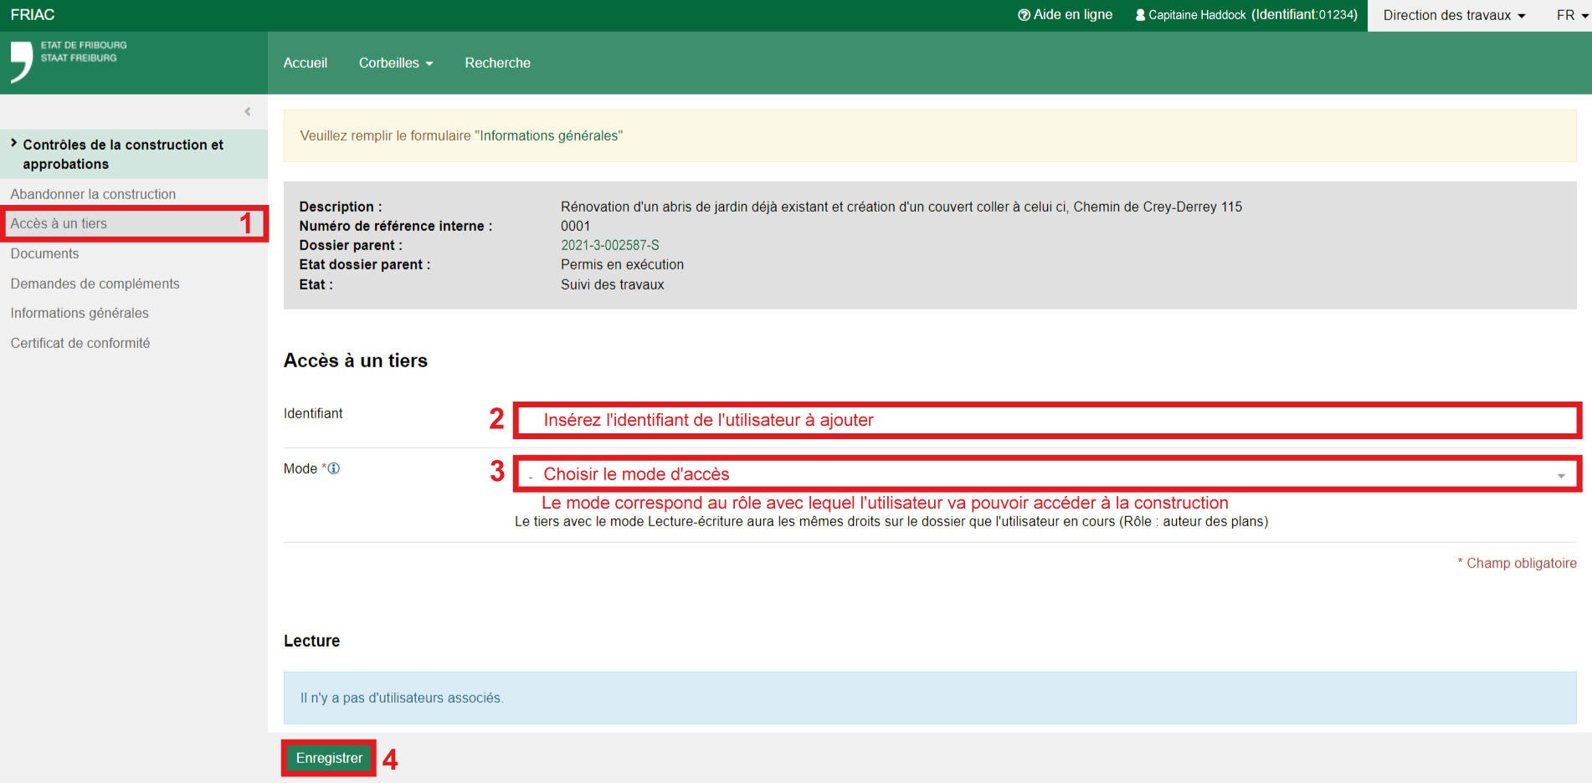Click into the Identifiant input field

point(1046,420)
